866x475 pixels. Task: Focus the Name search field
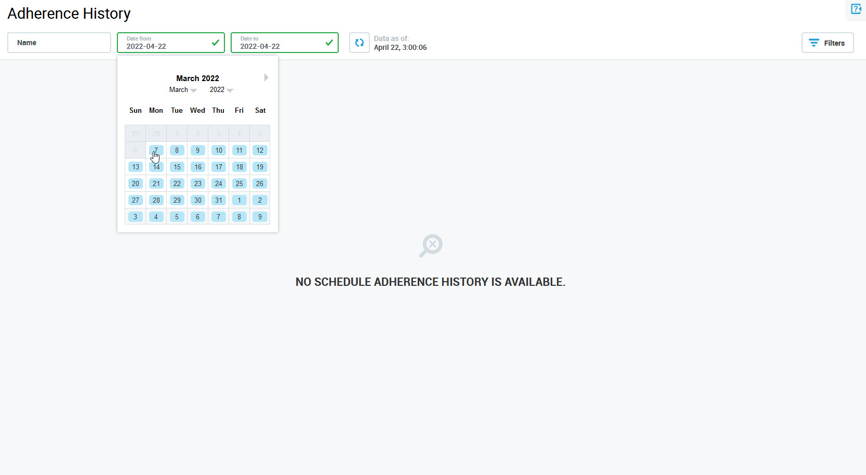59,43
